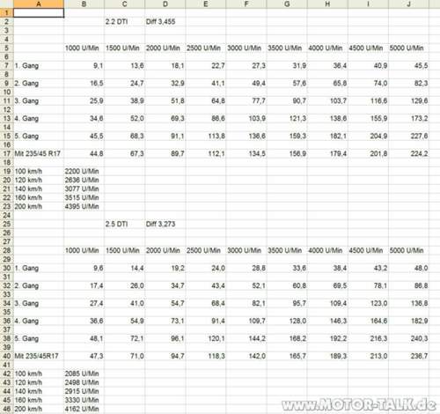Select row 17 header
The width and height of the screenshot is (440, 414).
point(6,153)
